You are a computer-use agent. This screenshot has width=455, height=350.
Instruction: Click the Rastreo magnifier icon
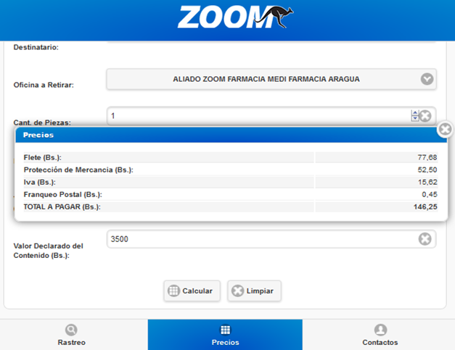pos(71,330)
